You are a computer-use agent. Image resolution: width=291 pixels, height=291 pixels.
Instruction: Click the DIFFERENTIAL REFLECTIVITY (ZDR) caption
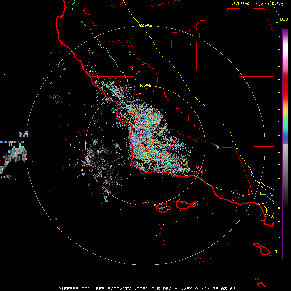point(103,289)
